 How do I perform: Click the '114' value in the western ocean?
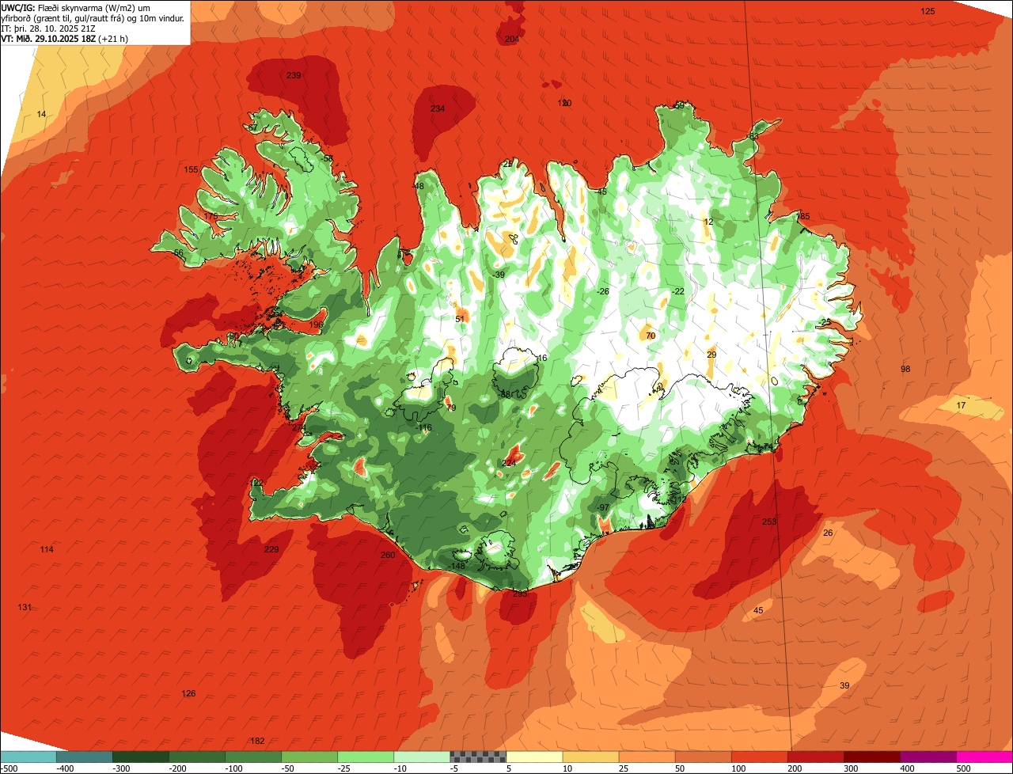click(x=47, y=549)
